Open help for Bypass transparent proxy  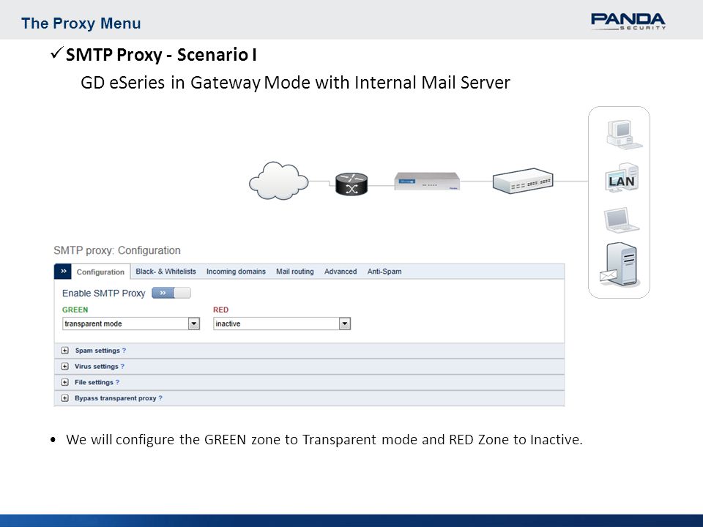pyautogui.click(x=160, y=398)
